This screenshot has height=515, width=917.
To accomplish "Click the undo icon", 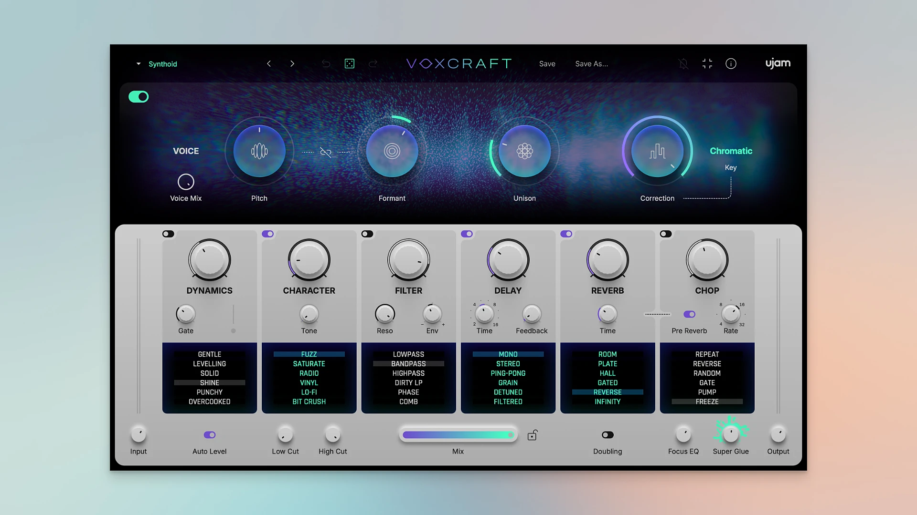I will (326, 63).
